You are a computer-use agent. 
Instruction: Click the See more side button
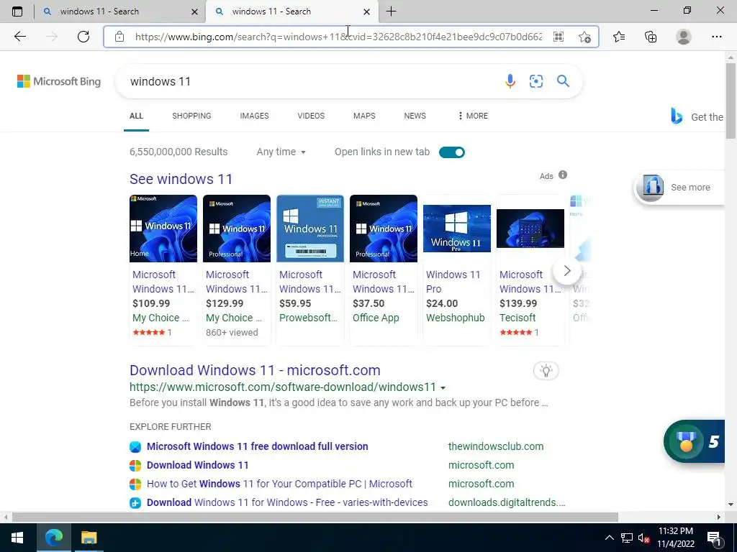tap(679, 188)
